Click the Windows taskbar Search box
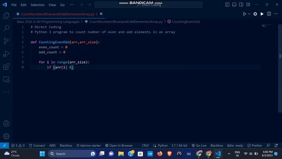Viewport: 282px width, 159px height. 72,154
